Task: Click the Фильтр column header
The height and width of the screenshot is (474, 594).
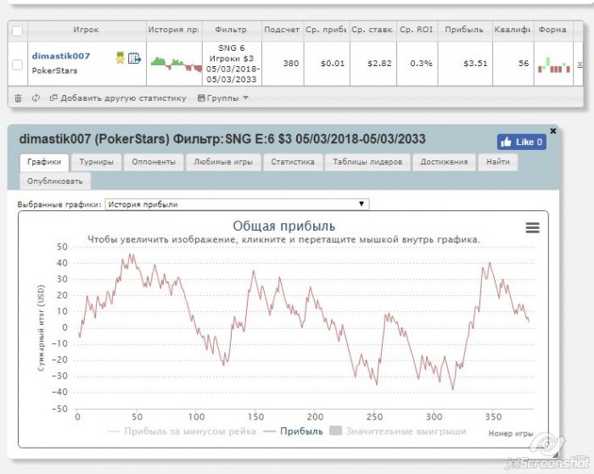Action: click(x=231, y=30)
